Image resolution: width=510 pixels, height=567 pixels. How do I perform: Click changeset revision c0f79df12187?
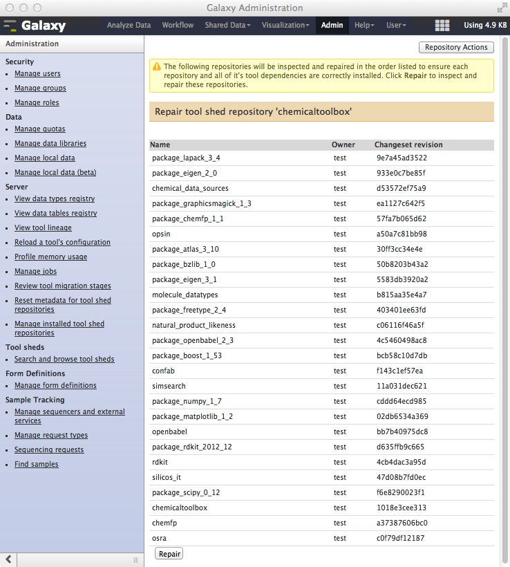(x=400, y=538)
